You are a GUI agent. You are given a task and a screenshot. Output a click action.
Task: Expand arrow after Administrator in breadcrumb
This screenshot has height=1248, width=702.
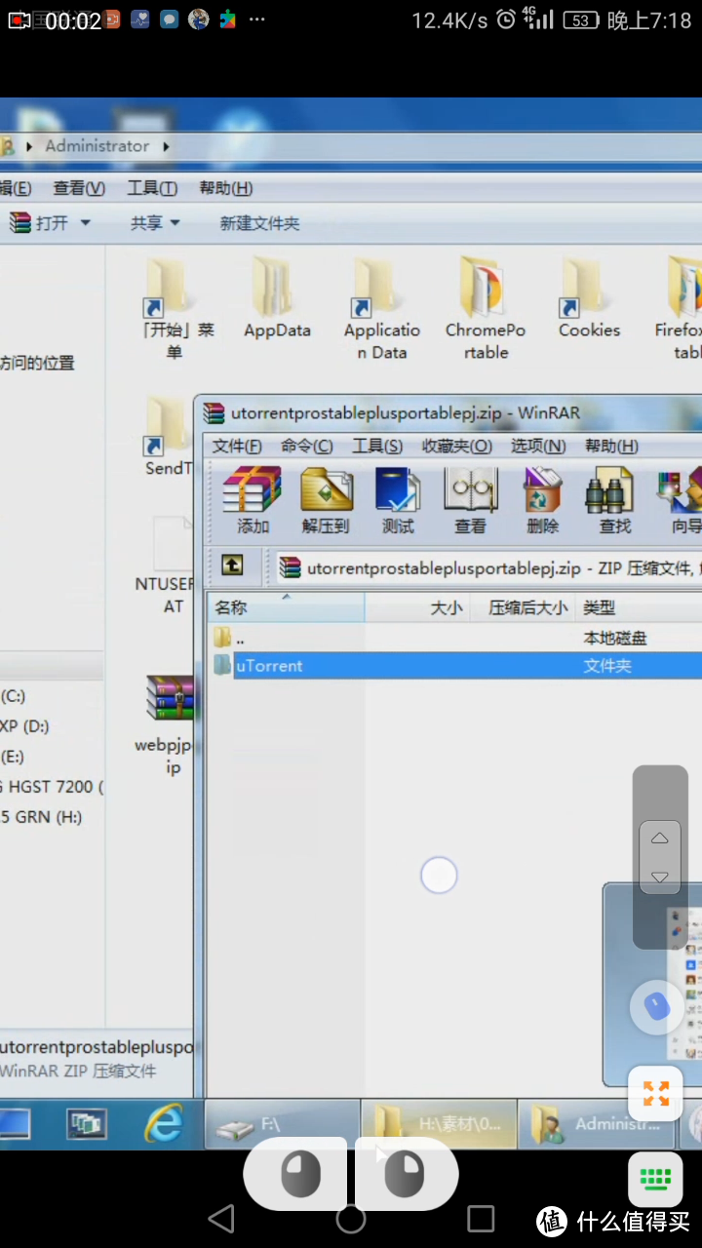(x=166, y=146)
